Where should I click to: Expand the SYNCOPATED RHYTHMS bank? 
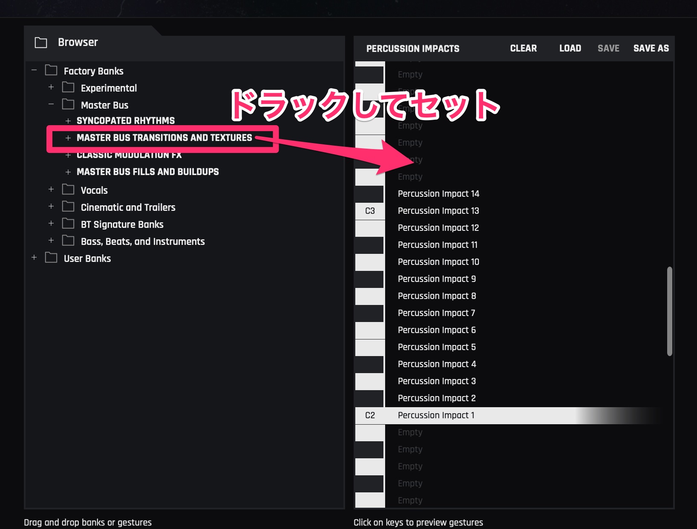click(68, 121)
